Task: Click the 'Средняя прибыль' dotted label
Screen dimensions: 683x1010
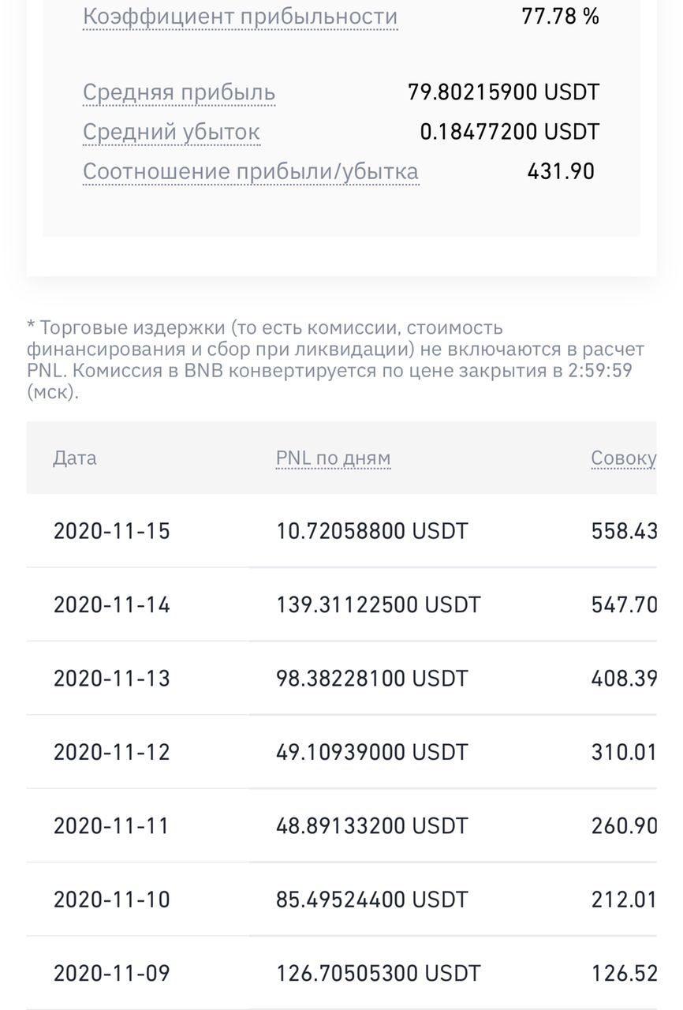Action: coord(179,92)
